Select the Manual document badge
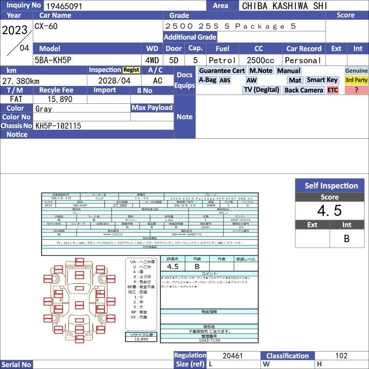This screenshot has width=369, height=369. (x=289, y=71)
